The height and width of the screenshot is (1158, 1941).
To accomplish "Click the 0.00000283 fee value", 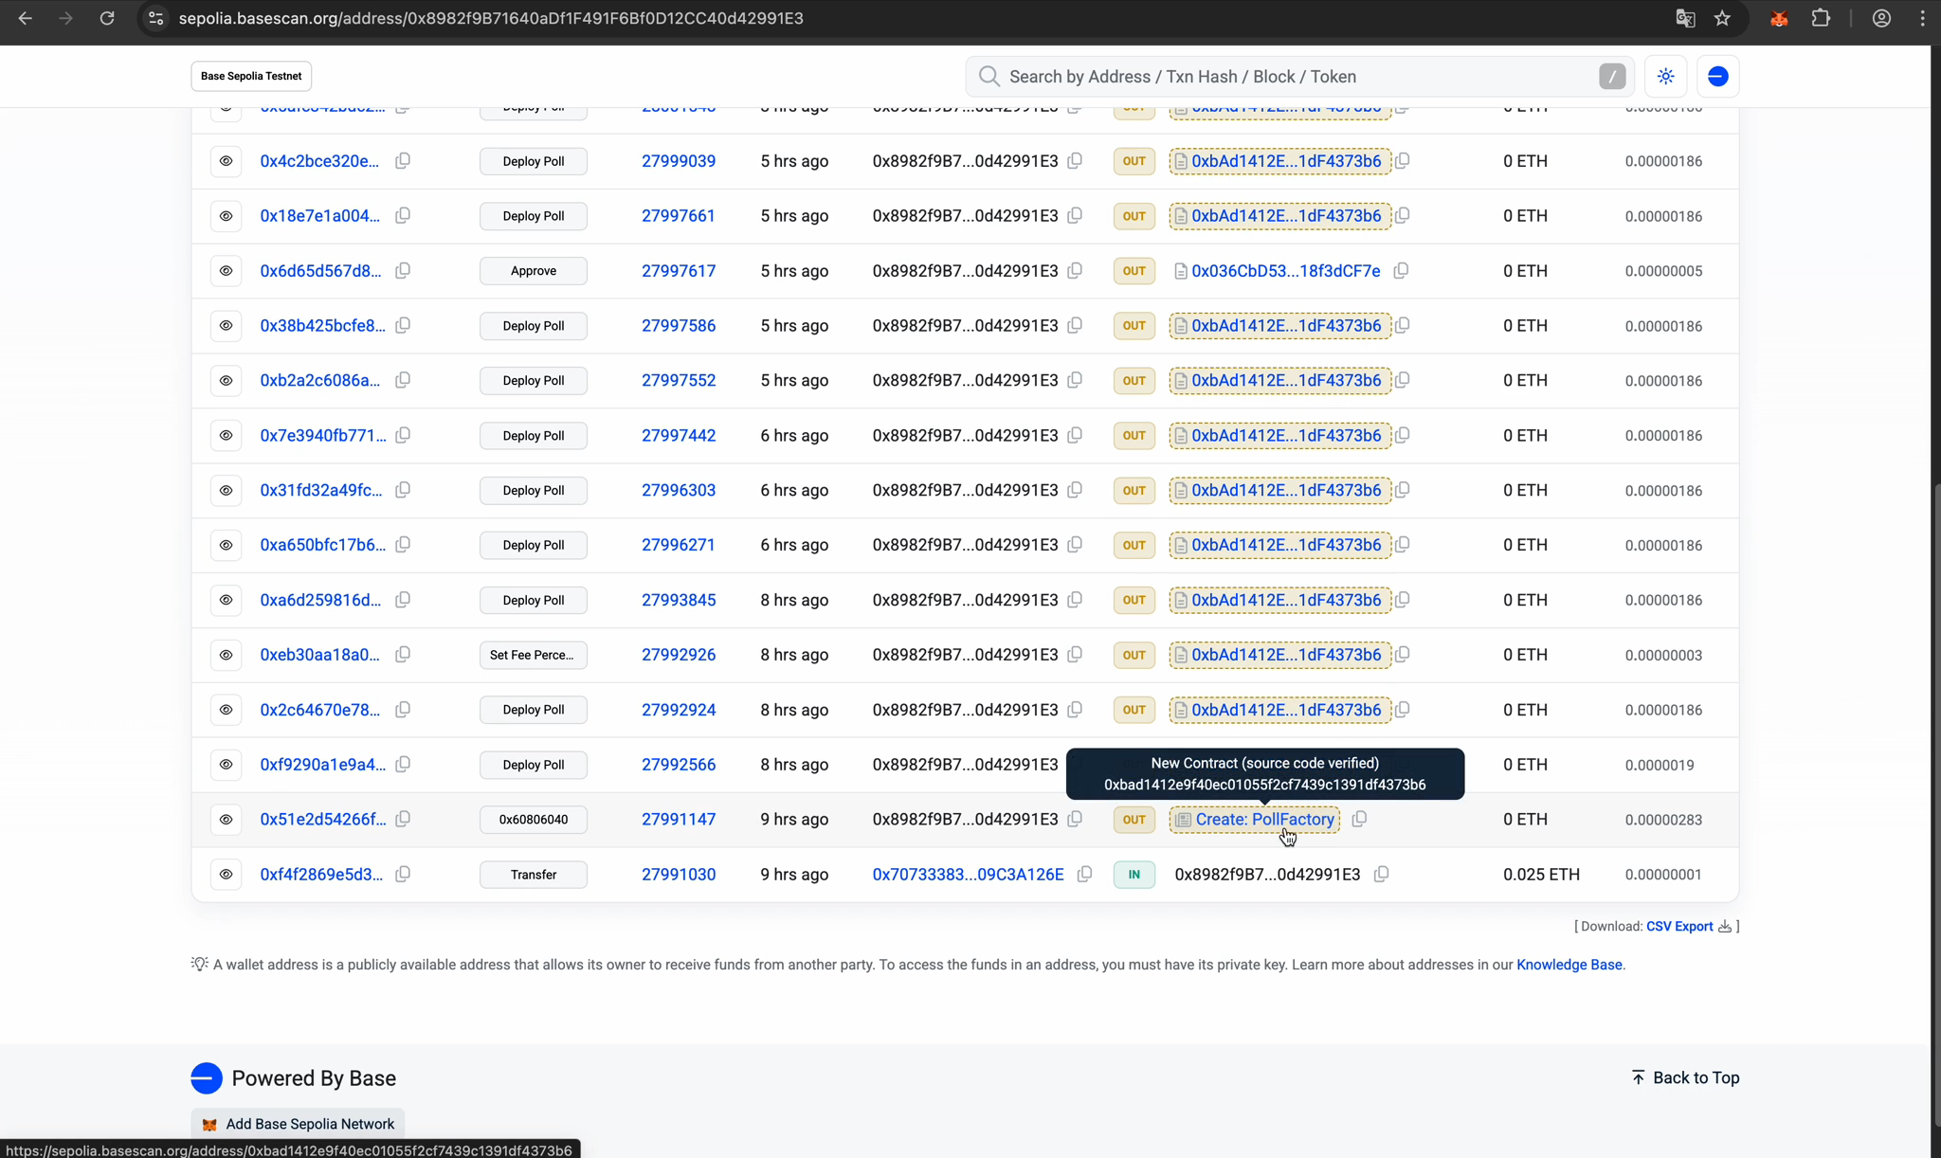I will (1663, 820).
